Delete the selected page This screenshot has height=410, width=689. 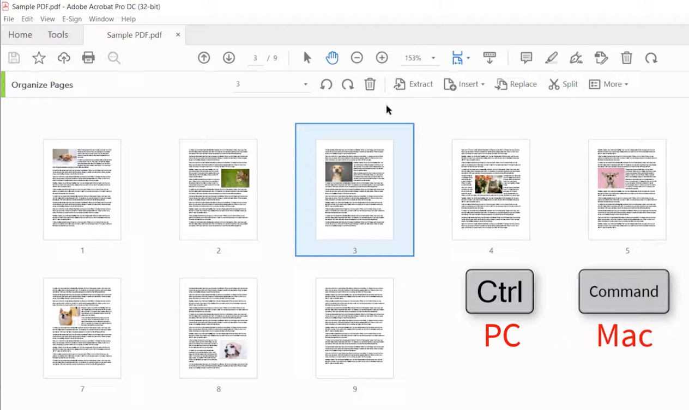[x=370, y=84]
